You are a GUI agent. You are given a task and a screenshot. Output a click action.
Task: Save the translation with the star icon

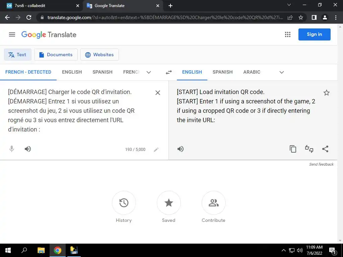pyautogui.click(x=326, y=93)
